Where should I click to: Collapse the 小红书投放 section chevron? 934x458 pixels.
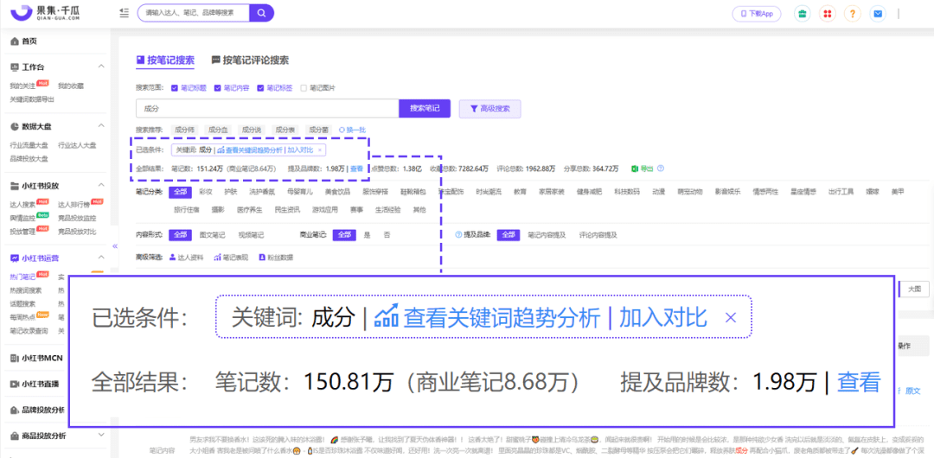[x=101, y=186]
